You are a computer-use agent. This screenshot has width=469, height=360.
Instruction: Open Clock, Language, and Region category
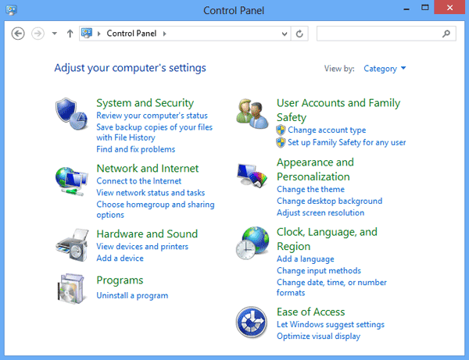[x=327, y=239]
